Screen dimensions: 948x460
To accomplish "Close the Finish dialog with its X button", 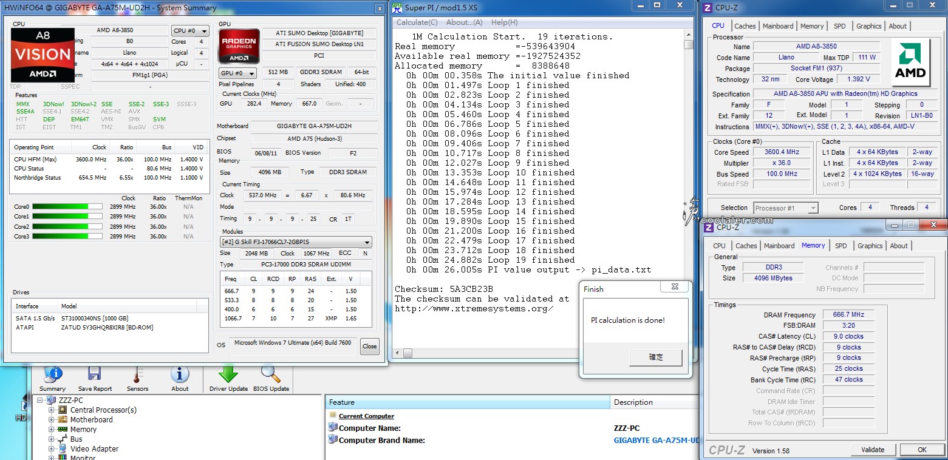I will [675, 287].
